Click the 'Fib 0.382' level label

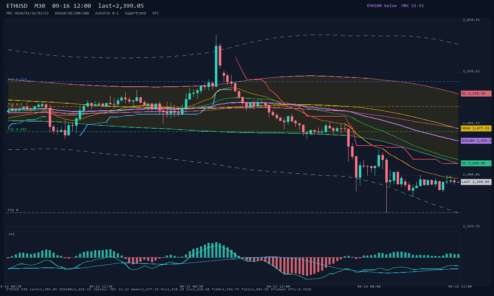pyautogui.click(x=17, y=129)
